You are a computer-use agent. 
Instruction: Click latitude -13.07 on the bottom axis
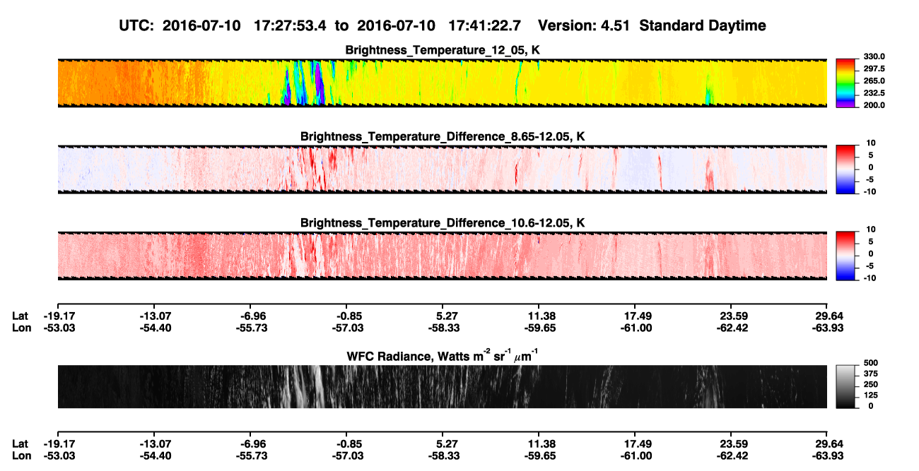click(x=156, y=443)
